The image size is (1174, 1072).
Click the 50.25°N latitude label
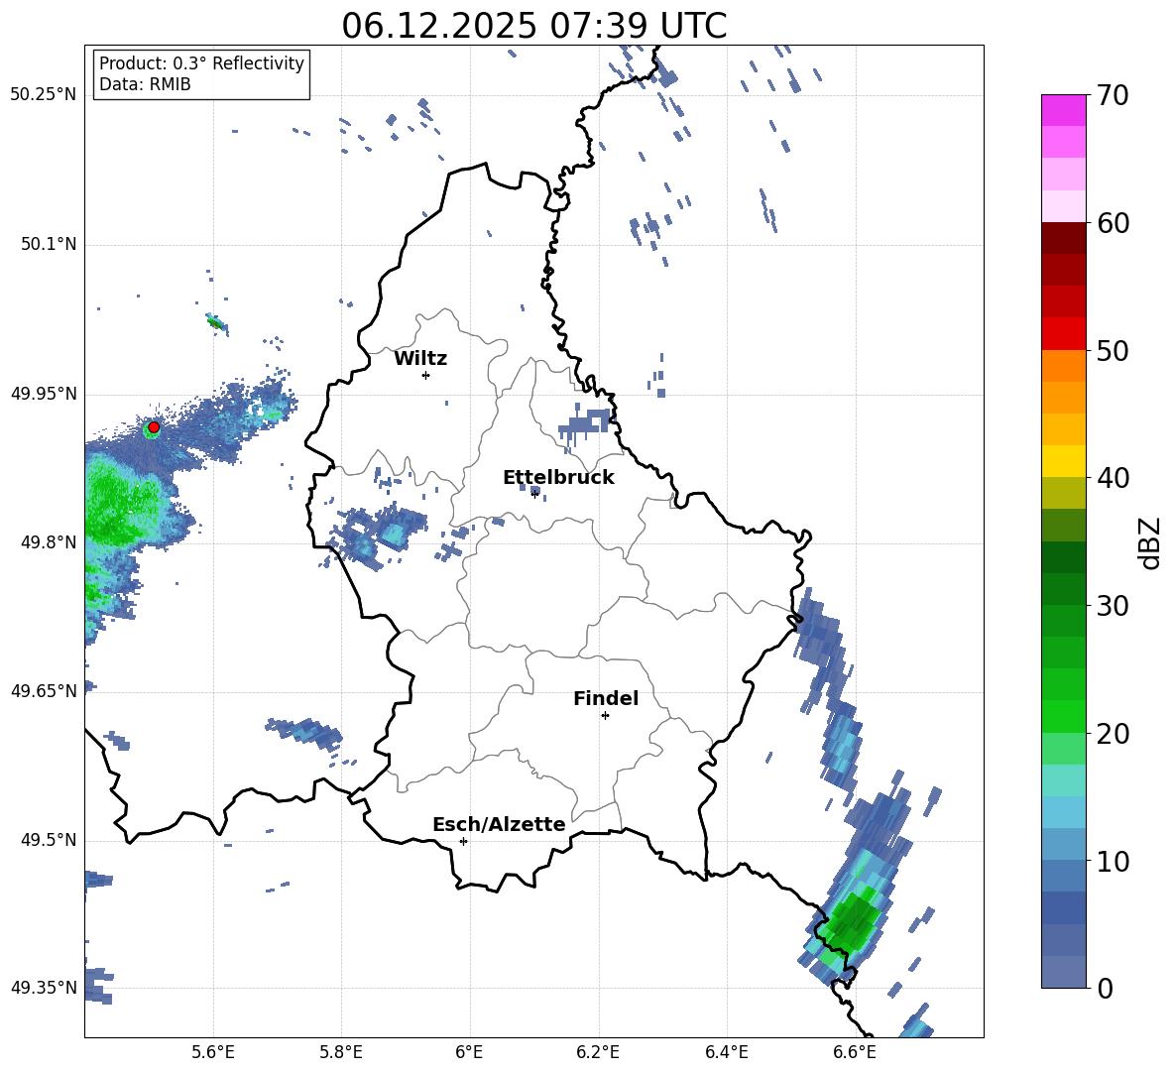(44, 95)
